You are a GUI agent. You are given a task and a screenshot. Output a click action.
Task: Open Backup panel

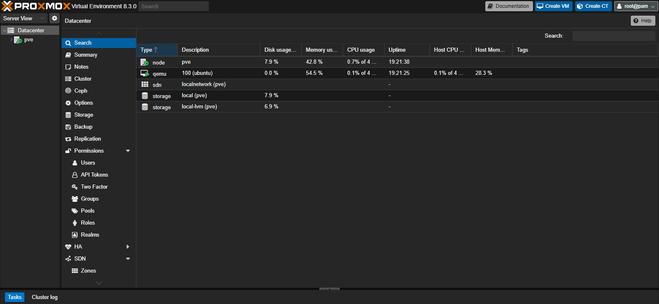(99, 127)
